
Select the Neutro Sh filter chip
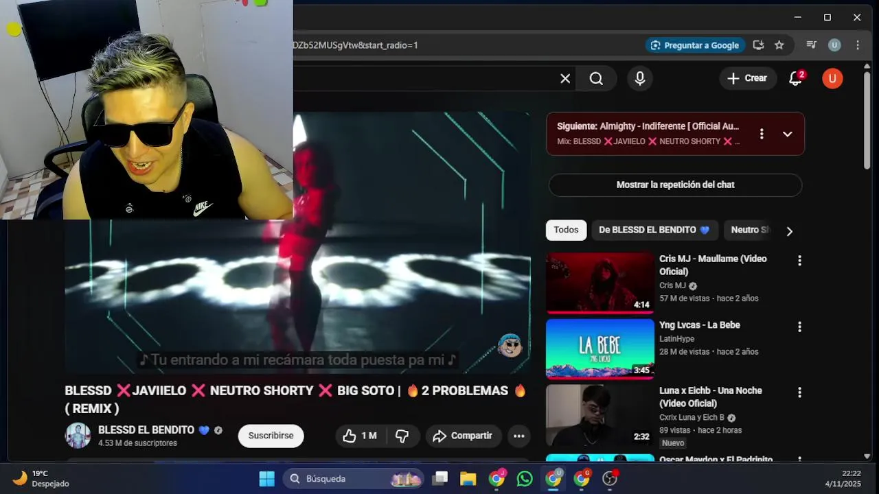750,230
